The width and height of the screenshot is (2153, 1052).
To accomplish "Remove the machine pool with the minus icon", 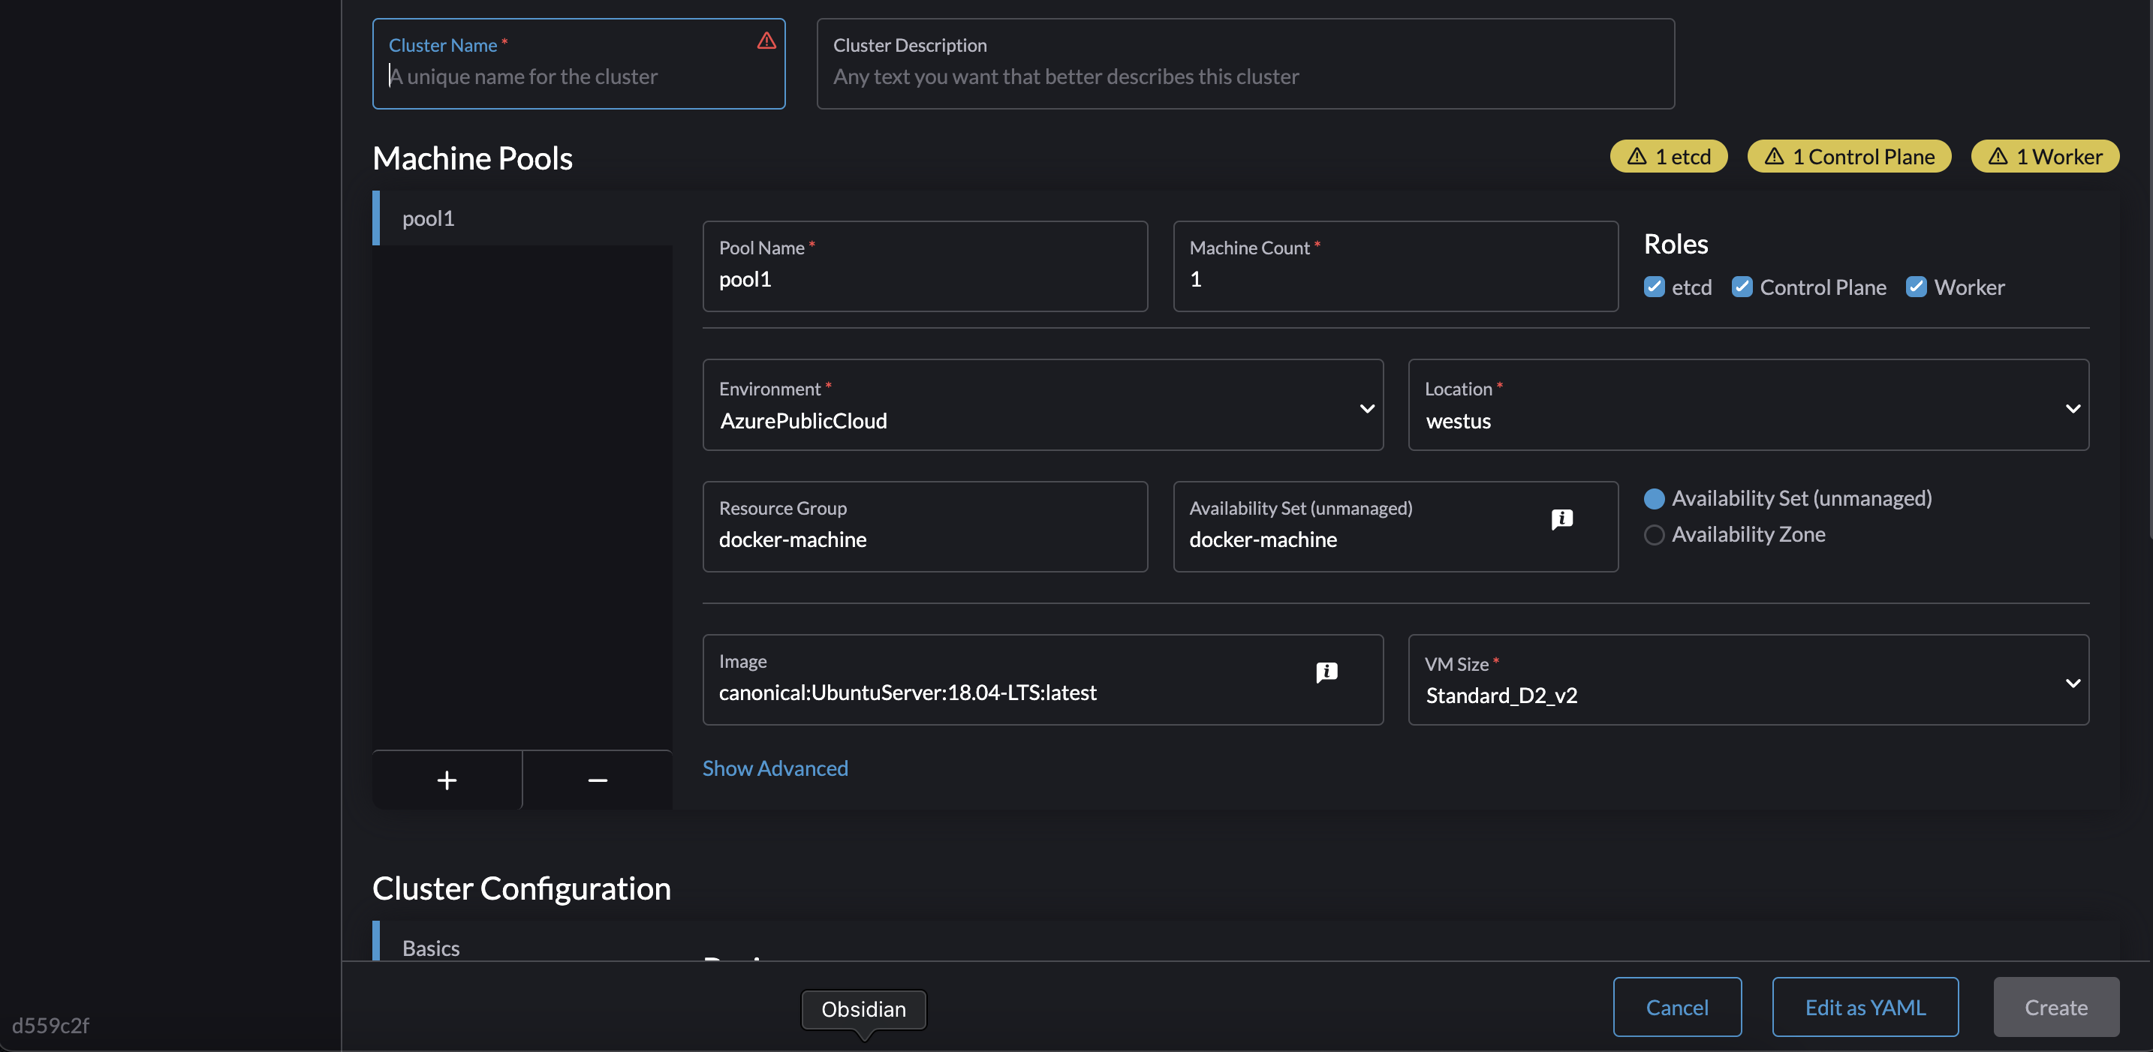I will [597, 780].
